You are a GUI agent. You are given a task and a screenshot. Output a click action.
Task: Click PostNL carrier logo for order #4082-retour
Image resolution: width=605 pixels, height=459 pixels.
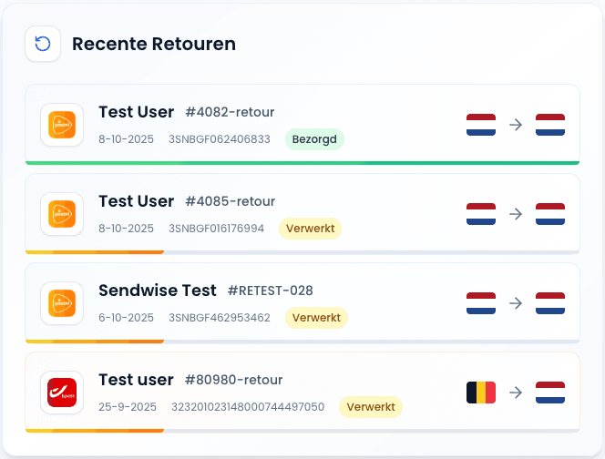click(x=62, y=125)
